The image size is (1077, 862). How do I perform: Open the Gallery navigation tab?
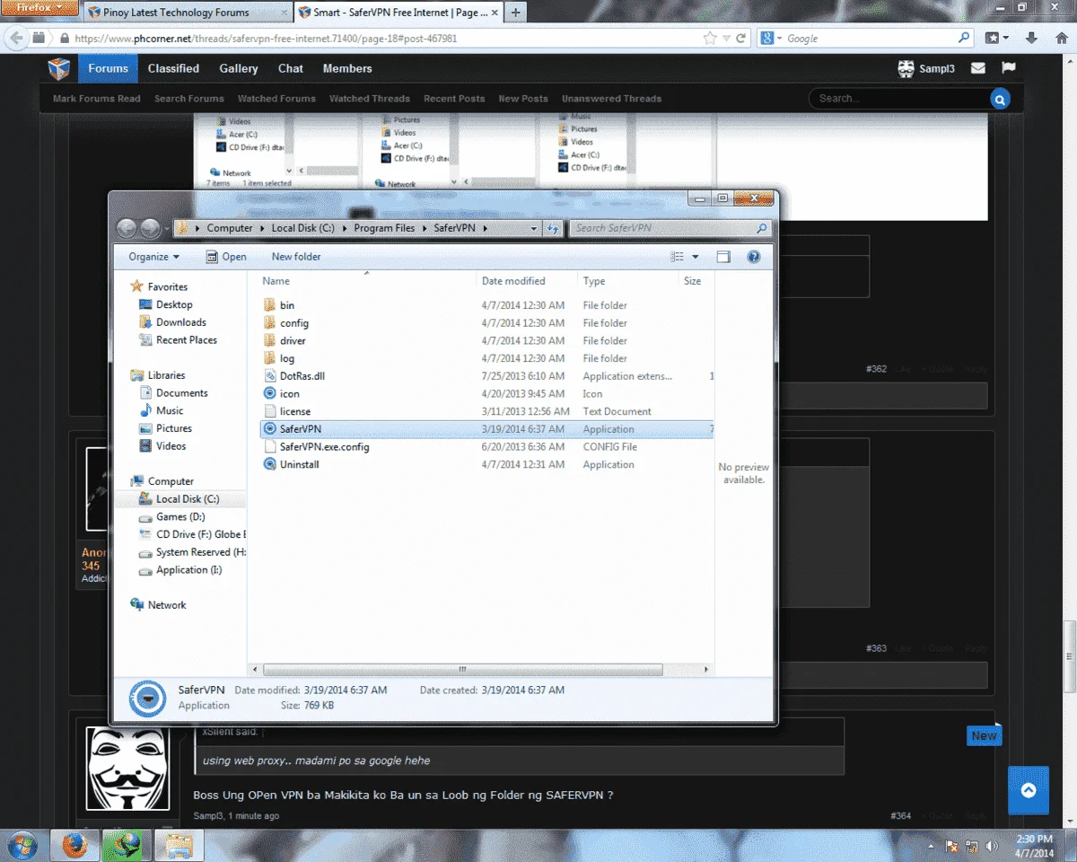(x=239, y=68)
